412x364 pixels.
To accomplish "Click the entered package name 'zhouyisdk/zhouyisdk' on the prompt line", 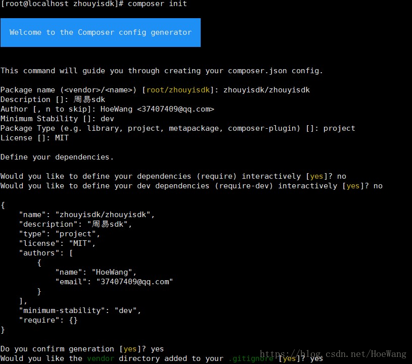I will [x=266, y=90].
